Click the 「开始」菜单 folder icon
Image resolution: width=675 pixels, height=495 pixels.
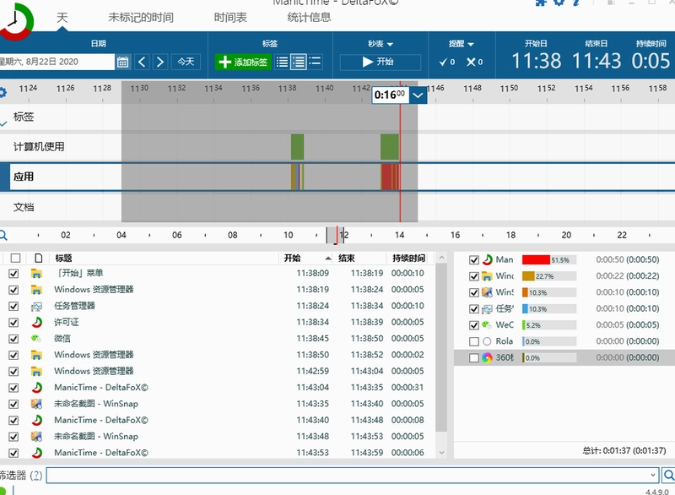point(36,274)
